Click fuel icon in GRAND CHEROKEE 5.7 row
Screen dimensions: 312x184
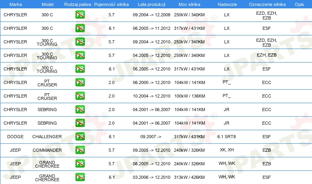point(80,163)
